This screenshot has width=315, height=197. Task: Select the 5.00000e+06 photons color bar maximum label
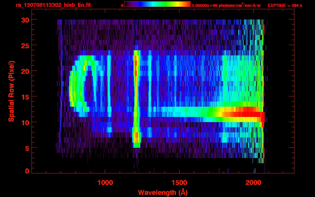(x=226, y=5)
